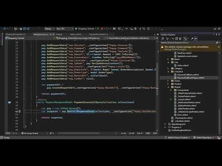Click the Save All icon in toolbar
The height and width of the screenshot is (166, 222).
click(x=28, y=29)
